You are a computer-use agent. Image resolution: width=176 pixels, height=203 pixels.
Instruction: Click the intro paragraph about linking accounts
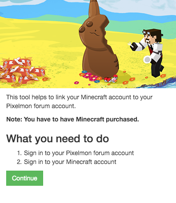[x=79, y=101]
